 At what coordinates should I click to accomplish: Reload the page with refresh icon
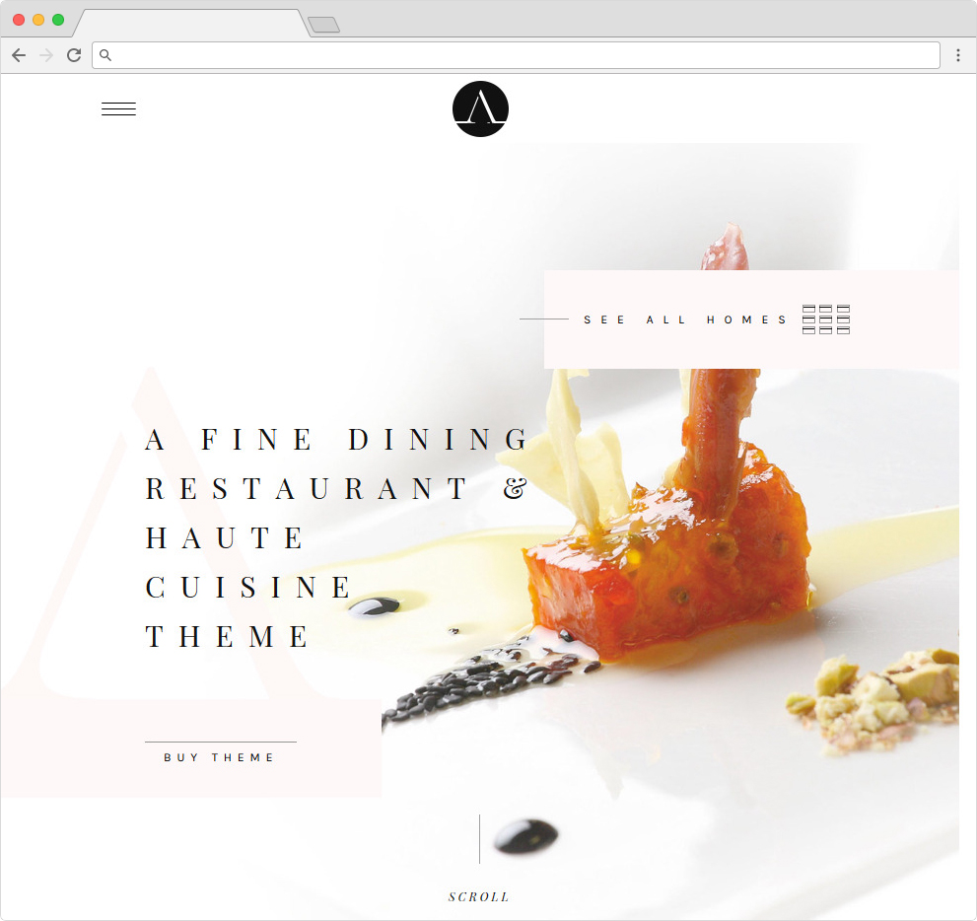click(x=74, y=55)
